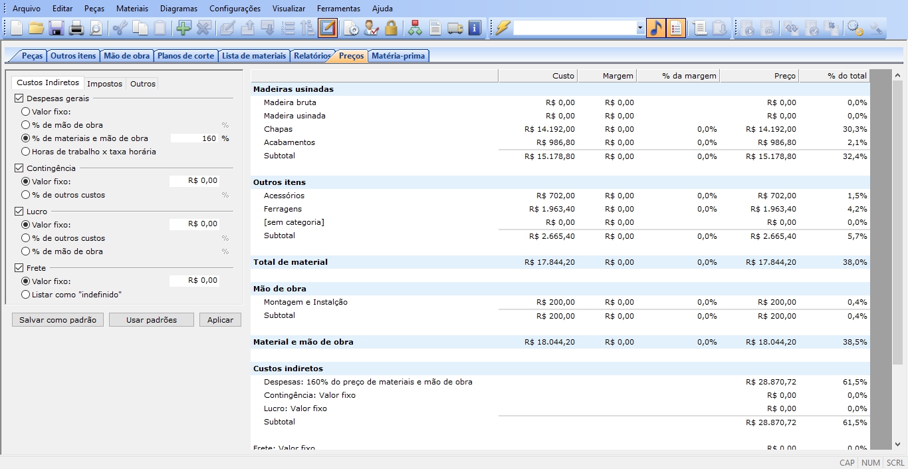Open the Impostos sub-tab
The width and height of the screenshot is (908, 469).
tap(104, 84)
